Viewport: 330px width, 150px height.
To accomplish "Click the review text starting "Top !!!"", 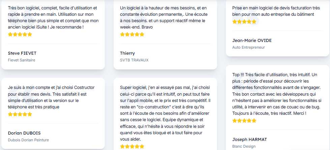I will coord(277,94).
